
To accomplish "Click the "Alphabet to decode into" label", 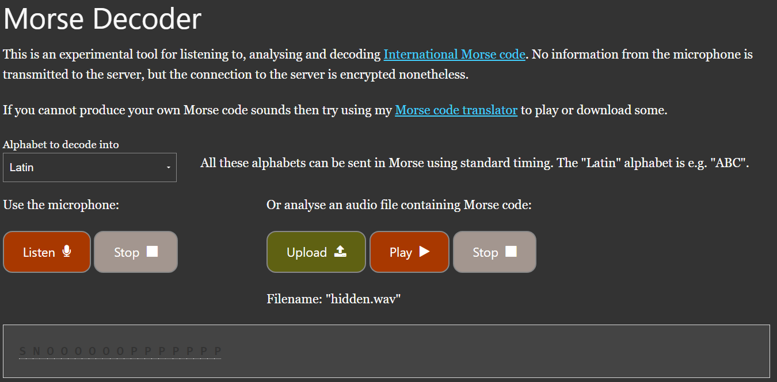I will (61, 145).
